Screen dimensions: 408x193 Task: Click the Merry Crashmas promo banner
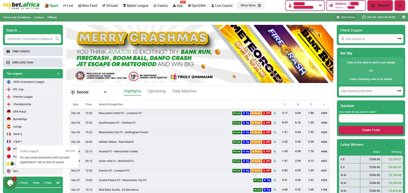click(200, 54)
